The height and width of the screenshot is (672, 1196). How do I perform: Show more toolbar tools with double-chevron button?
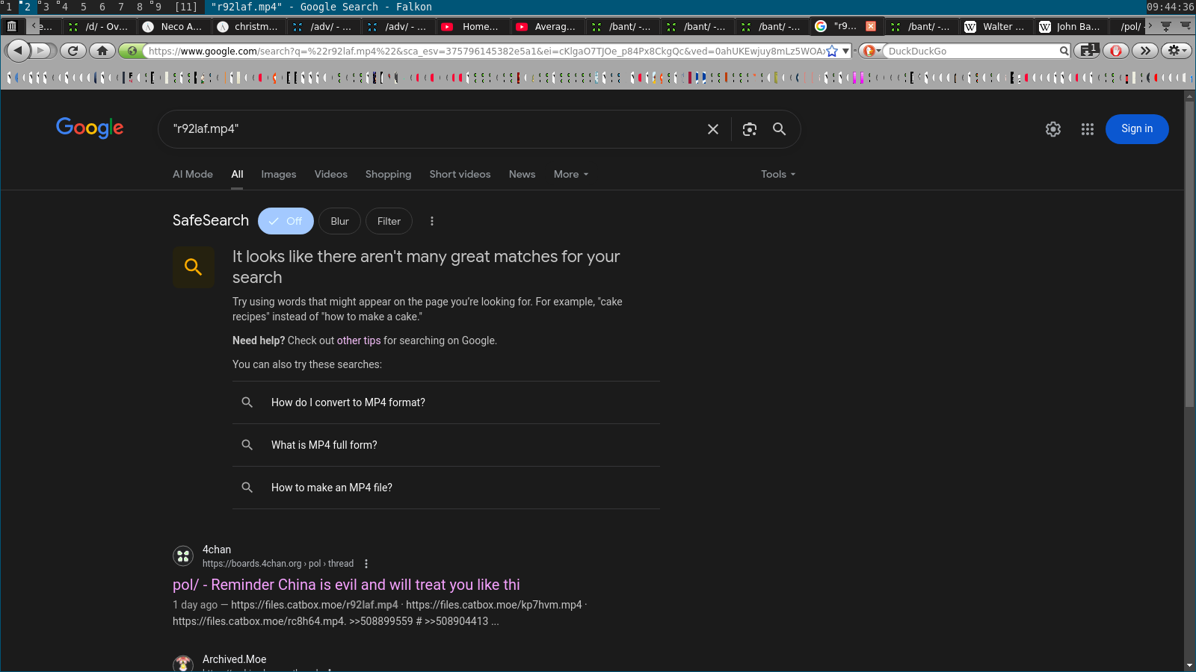pyautogui.click(x=1145, y=51)
